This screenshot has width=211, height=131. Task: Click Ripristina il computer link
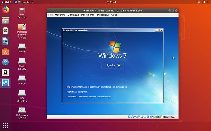click(x=77, y=92)
